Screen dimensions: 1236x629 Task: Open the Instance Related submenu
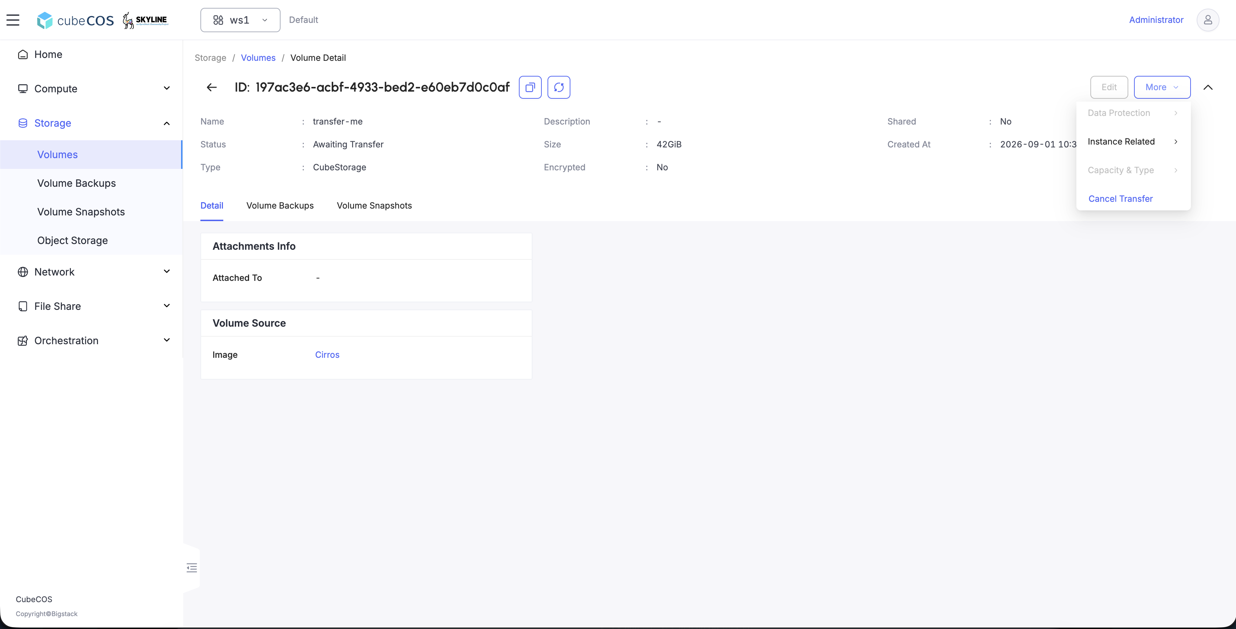coord(1133,142)
